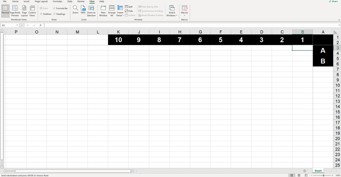Open the Home ribbon tab
Image resolution: width=341 pixels, height=177 pixels.
pyautogui.click(x=15, y=1)
